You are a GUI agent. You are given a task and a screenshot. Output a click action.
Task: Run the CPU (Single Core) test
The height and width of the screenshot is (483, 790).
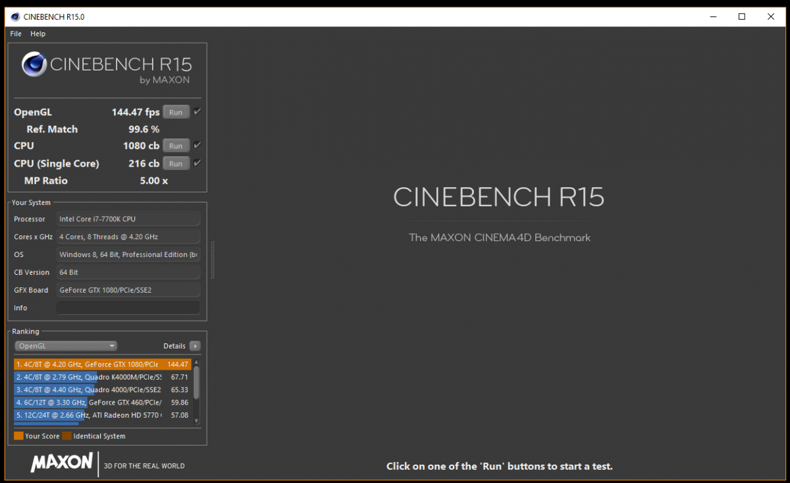(x=176, y=163)
